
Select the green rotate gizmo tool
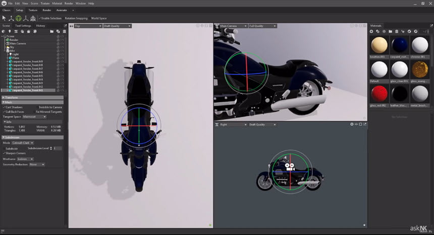(x=19, y=18)
